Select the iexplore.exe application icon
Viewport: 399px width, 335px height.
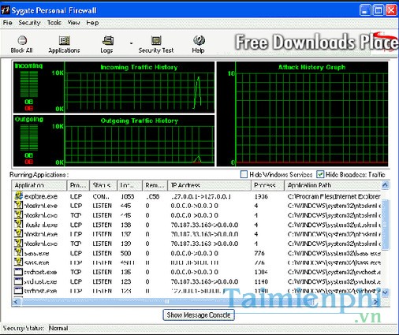coord(18,196)
